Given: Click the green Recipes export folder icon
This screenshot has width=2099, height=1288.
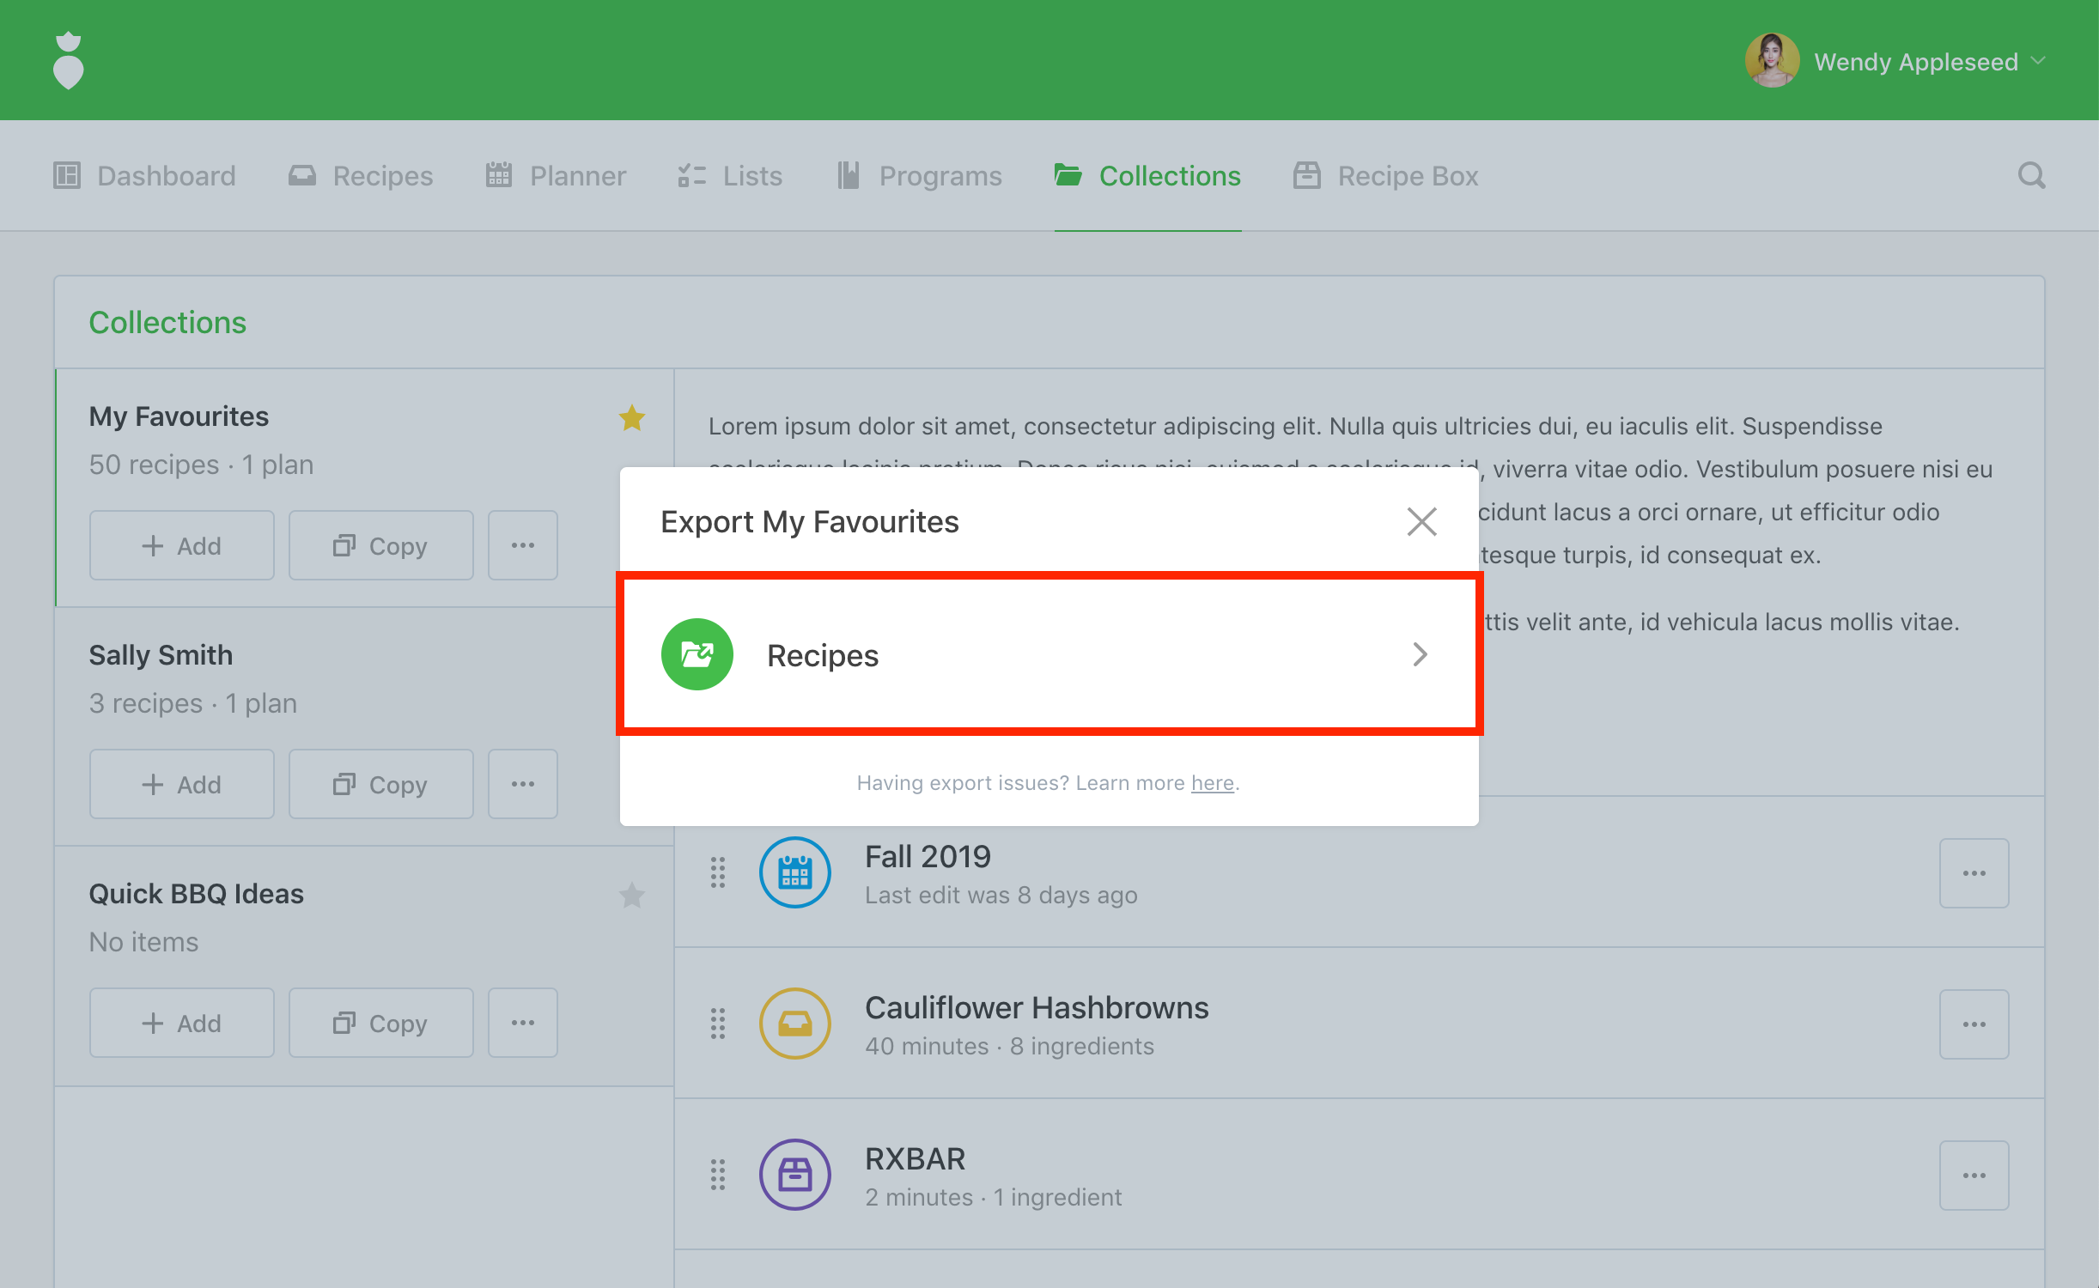Looking at the screenshot, I should (x=697, y=654).
